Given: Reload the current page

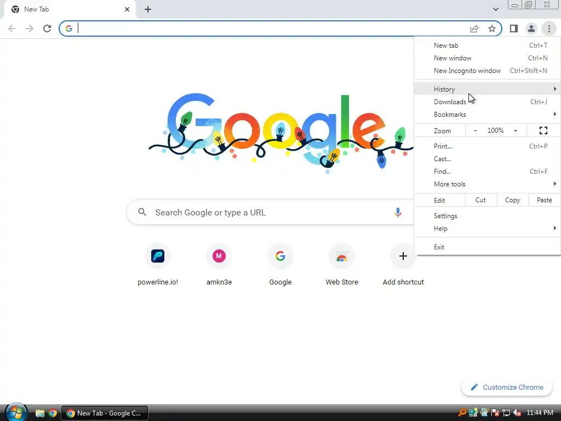Looking at the screenshot, I should pyautogui.click(x=47, y=29).
